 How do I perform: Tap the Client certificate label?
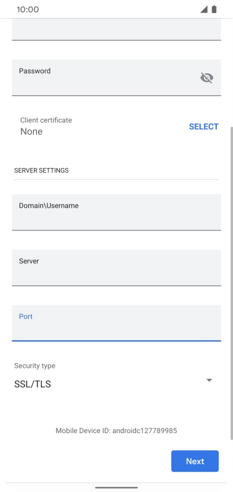tap(46, 120)
